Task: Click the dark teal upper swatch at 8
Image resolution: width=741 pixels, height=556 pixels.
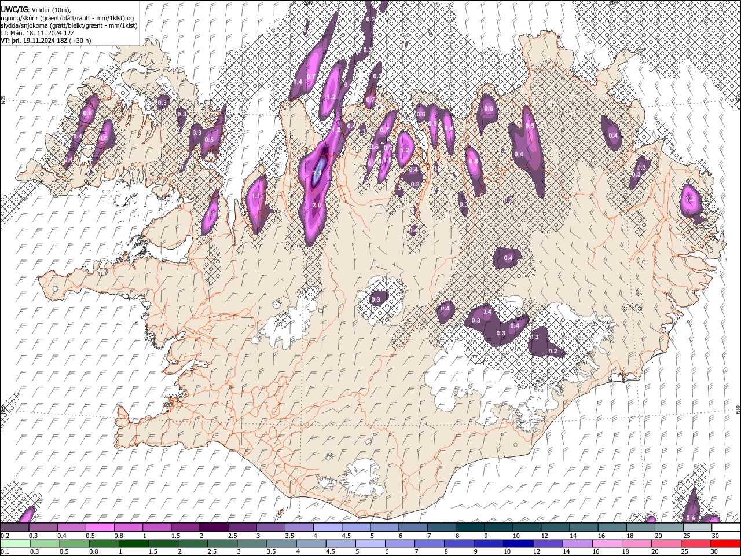Action: tap(469, 528)
